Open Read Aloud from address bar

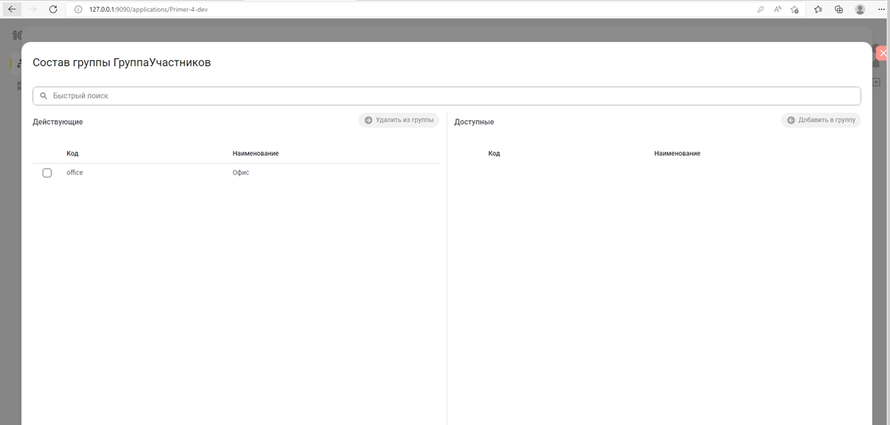(777, 10)
